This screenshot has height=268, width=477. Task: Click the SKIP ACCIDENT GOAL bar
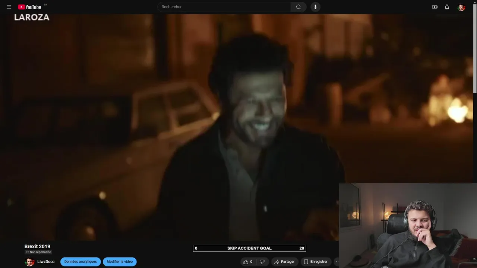249,248
